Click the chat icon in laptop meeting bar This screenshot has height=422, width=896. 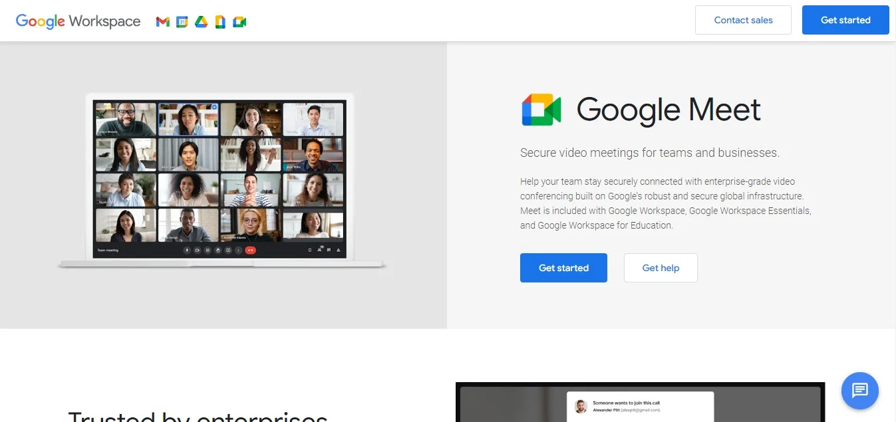329,250
